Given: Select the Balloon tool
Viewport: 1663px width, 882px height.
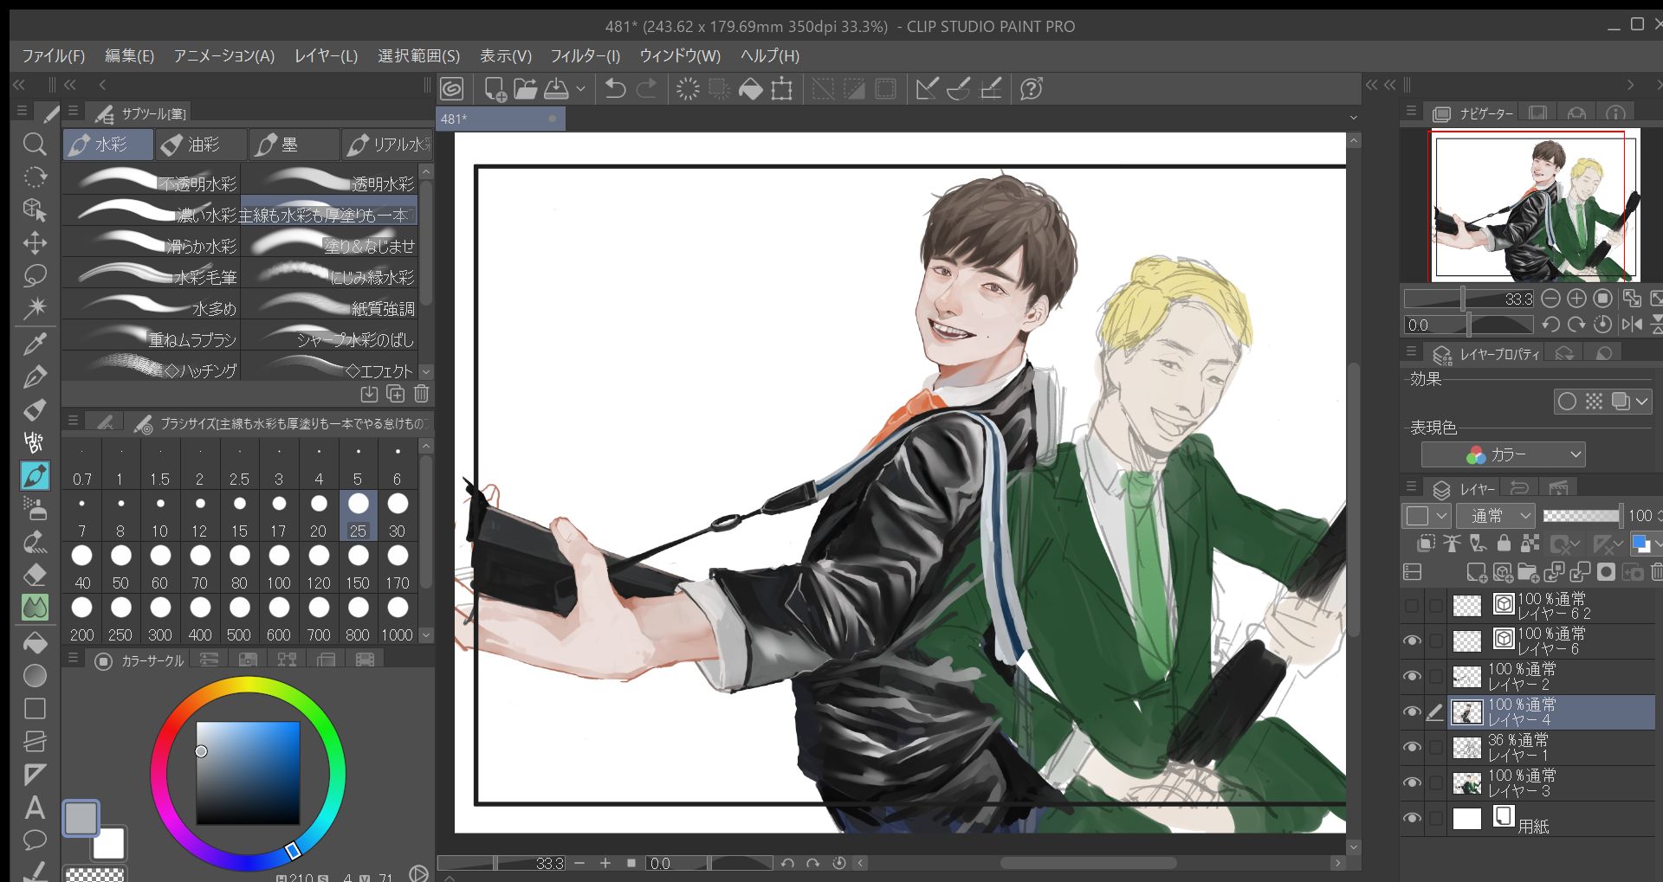Looking at the screenshot, I should tap(35, 840).
